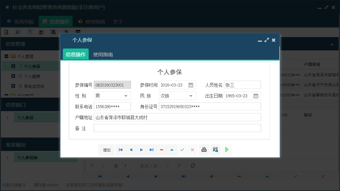
Task: Delete the current record with red minus icon
Action: point(161,150)
